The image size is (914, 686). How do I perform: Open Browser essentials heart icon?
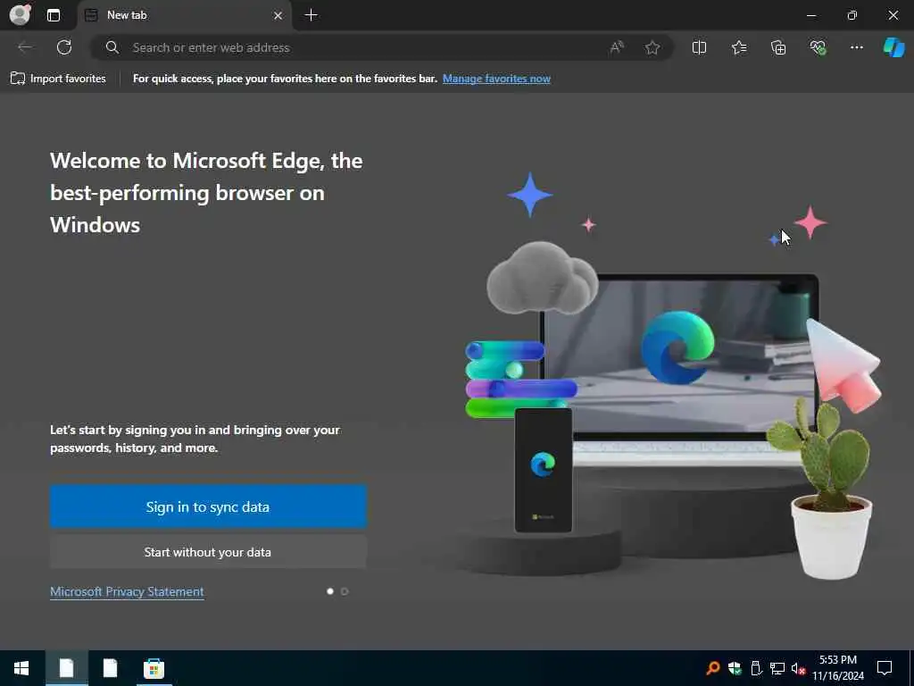click(x=818, y=47)
